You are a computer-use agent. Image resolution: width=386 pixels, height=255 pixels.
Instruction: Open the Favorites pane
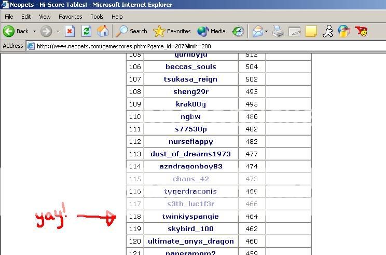(172, 31)
